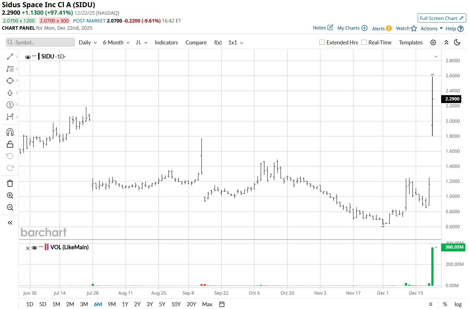The height and width of the screenshot is (309, 469).
Task: Select the trend line drawing tool
Action: click(10, 57)
